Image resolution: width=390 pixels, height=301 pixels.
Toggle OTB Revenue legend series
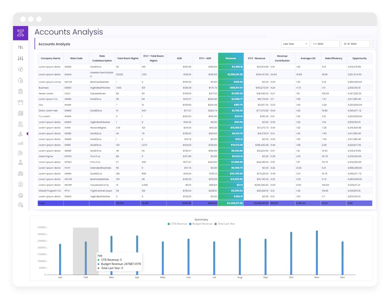click(177, 224)
